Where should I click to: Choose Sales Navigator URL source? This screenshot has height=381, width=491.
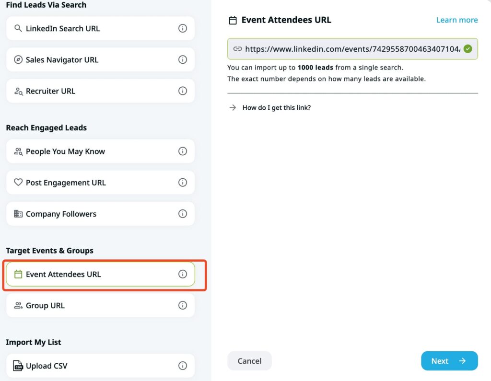point(62,60)
